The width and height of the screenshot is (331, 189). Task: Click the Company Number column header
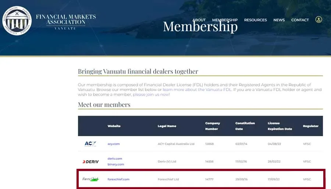[212, 126]
